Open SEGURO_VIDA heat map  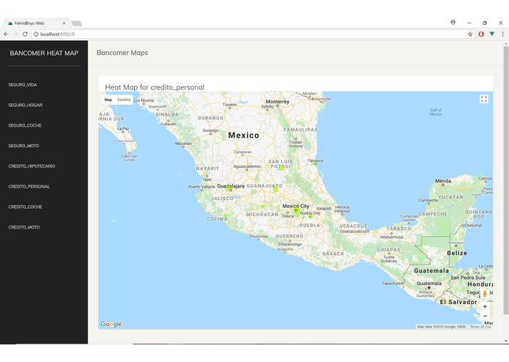[x=23, y=85]
